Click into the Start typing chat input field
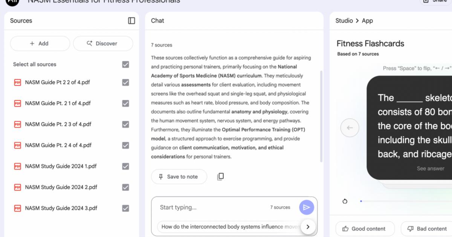 click(x=211, y=207)
